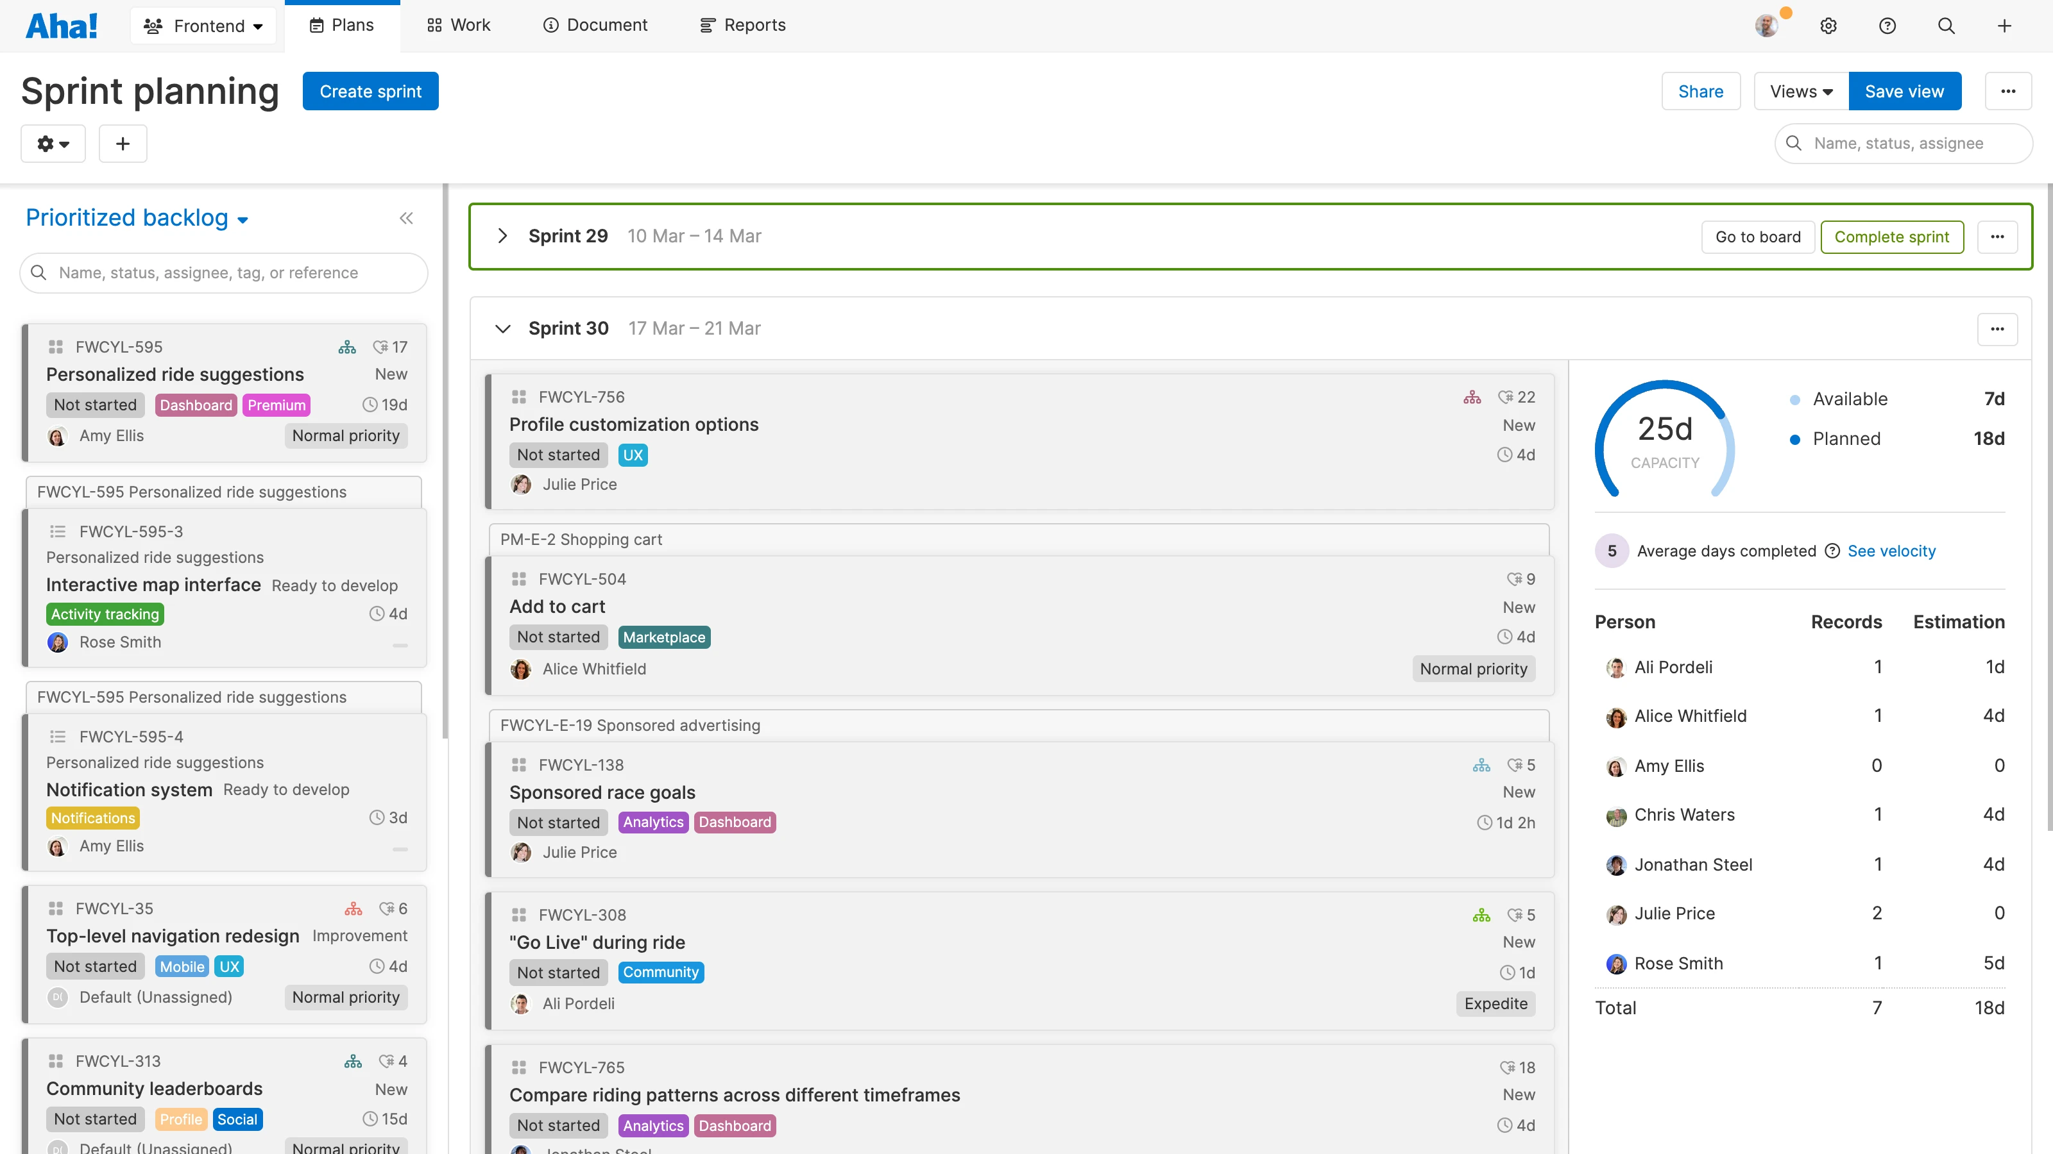2053x1154 pixels.
Task: Collapse backlog panel with double chevron
Action: [405, 218]
